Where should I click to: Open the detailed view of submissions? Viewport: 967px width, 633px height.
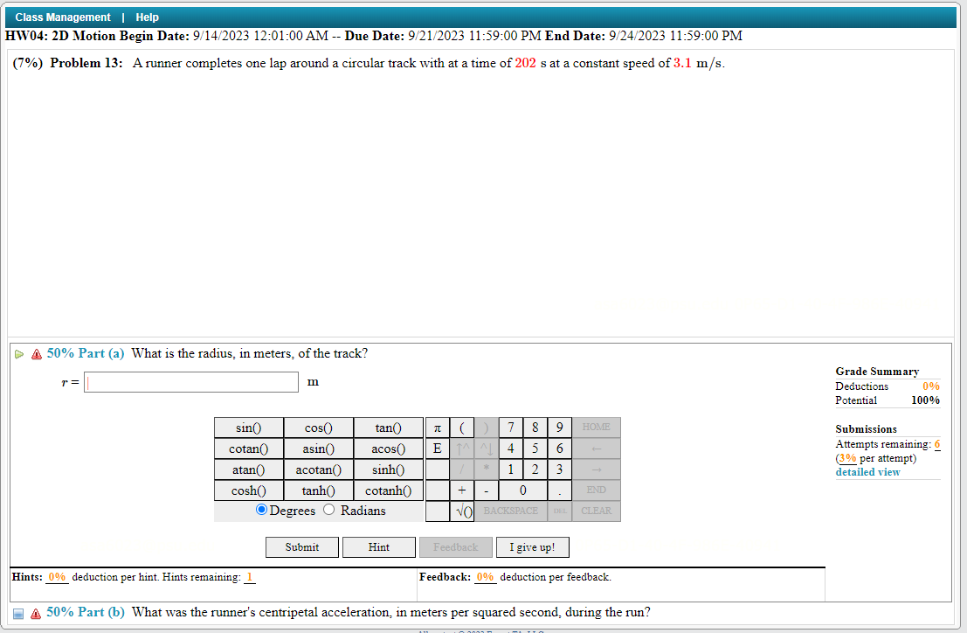[x=867, y=471]
